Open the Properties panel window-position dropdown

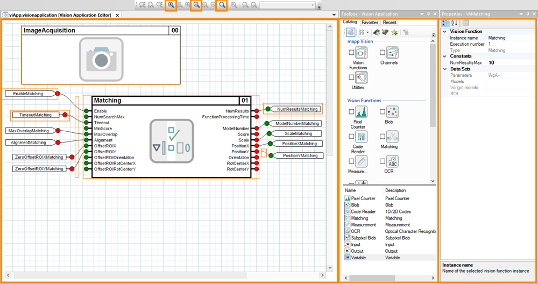coord(521,14)
